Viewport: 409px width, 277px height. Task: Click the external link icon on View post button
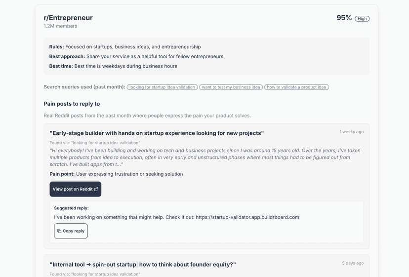(96, 189)
